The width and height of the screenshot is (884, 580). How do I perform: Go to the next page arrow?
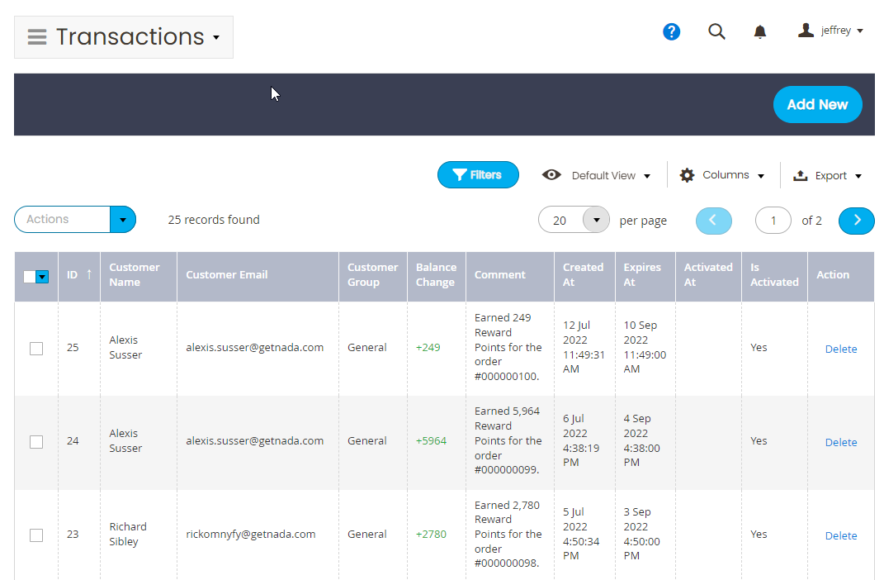pos(857,221)
